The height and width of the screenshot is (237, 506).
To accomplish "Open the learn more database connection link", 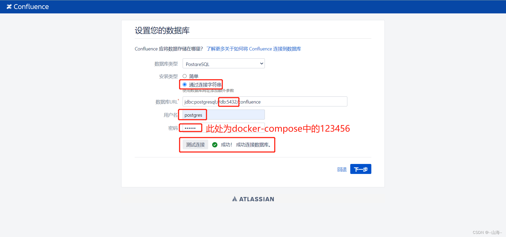I will [x=254, y=49].
